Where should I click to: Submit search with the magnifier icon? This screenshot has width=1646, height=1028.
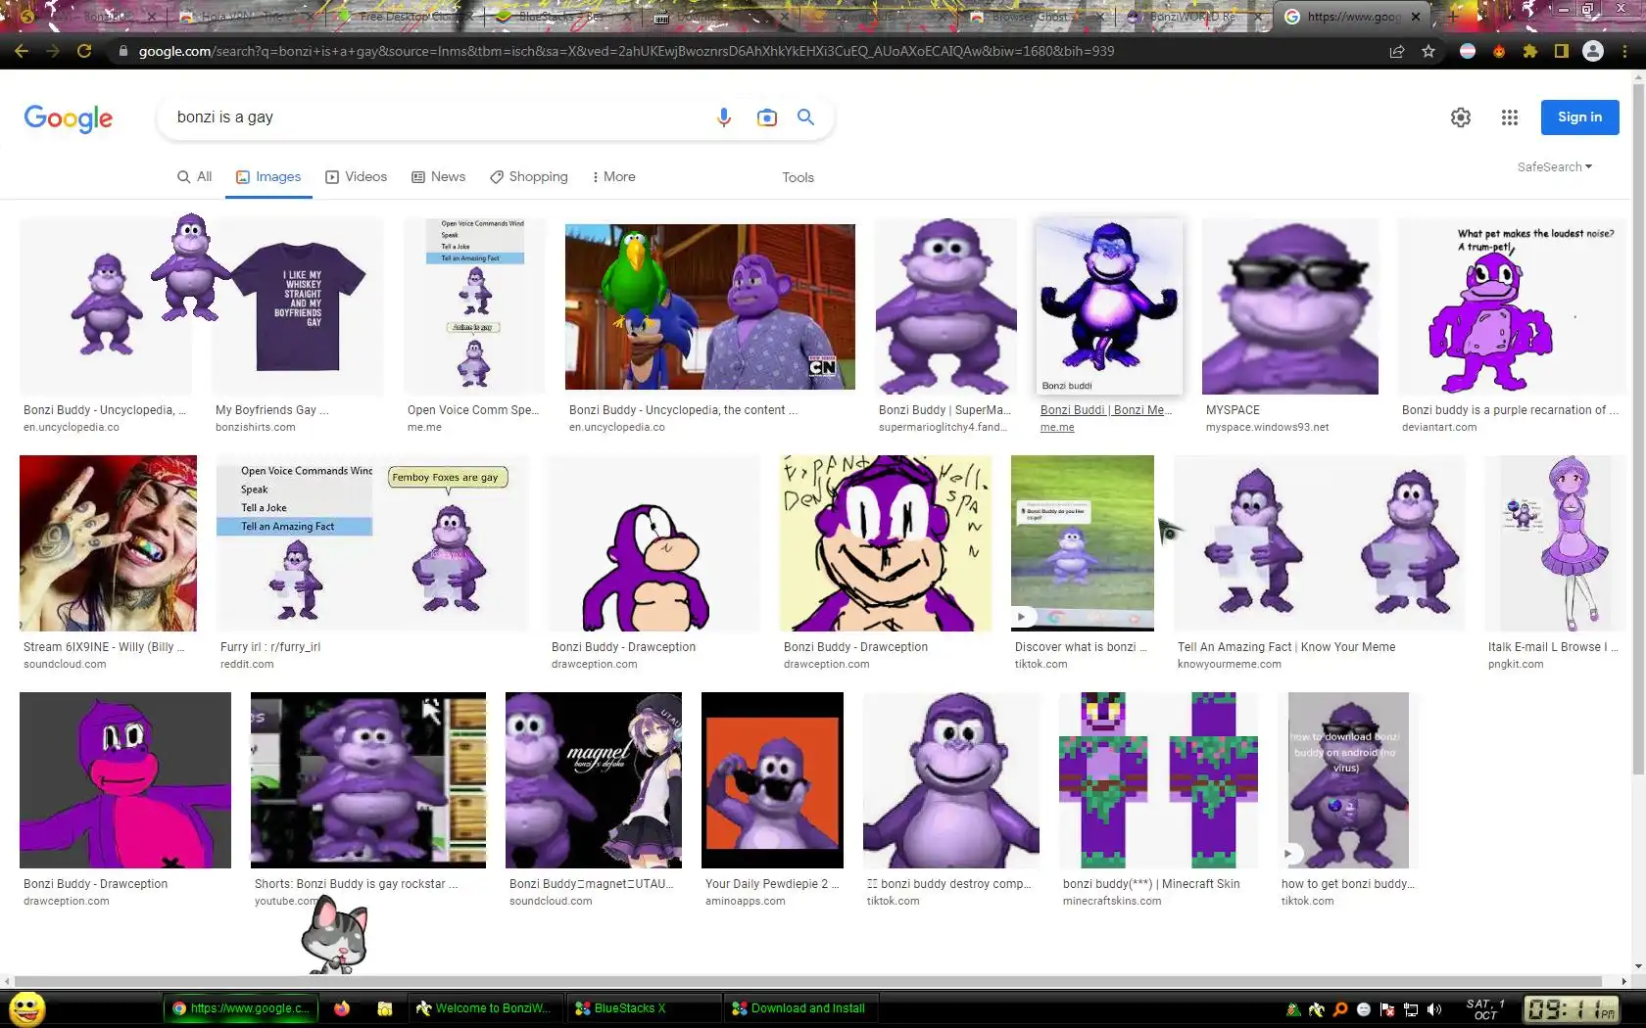pos(805,117)
